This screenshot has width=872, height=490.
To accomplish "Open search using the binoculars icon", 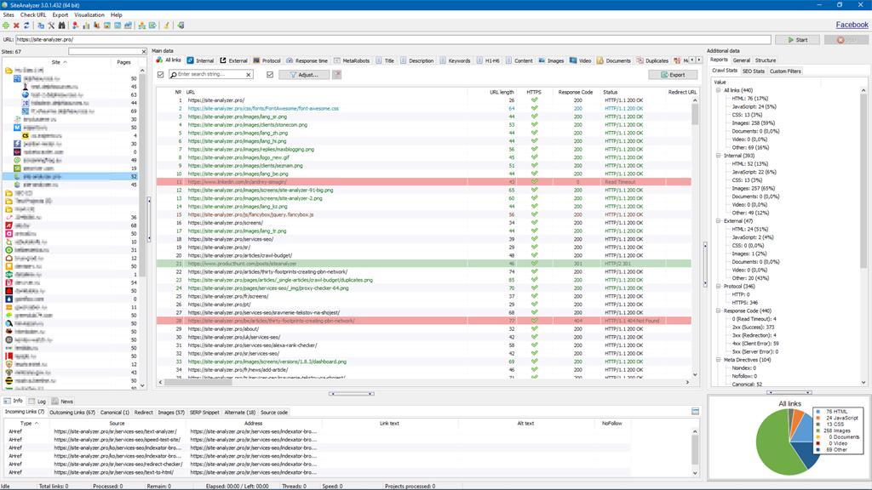I will pyautogui.click(x=61, y=25).
